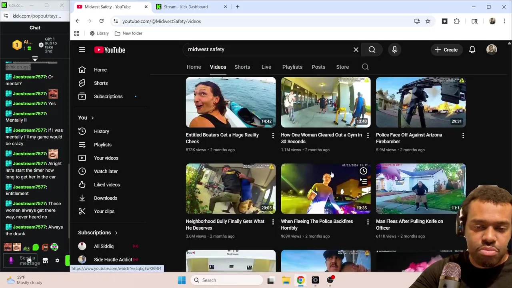Collapse the Kick chat leaderboard arrow
This screenshot has height=288, width=512.
click(x=35, y=58)
